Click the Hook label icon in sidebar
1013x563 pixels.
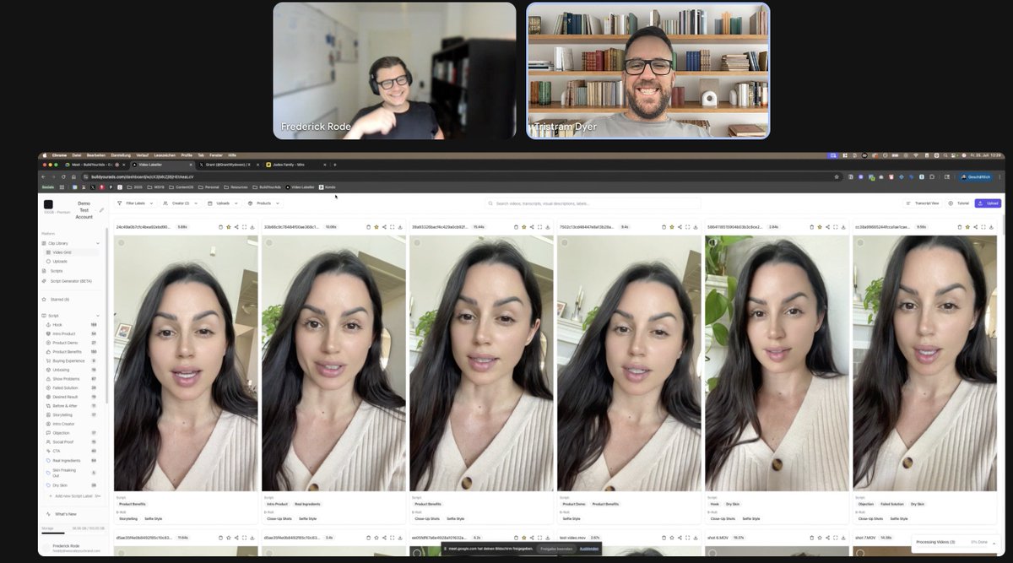tap(48, 324)
